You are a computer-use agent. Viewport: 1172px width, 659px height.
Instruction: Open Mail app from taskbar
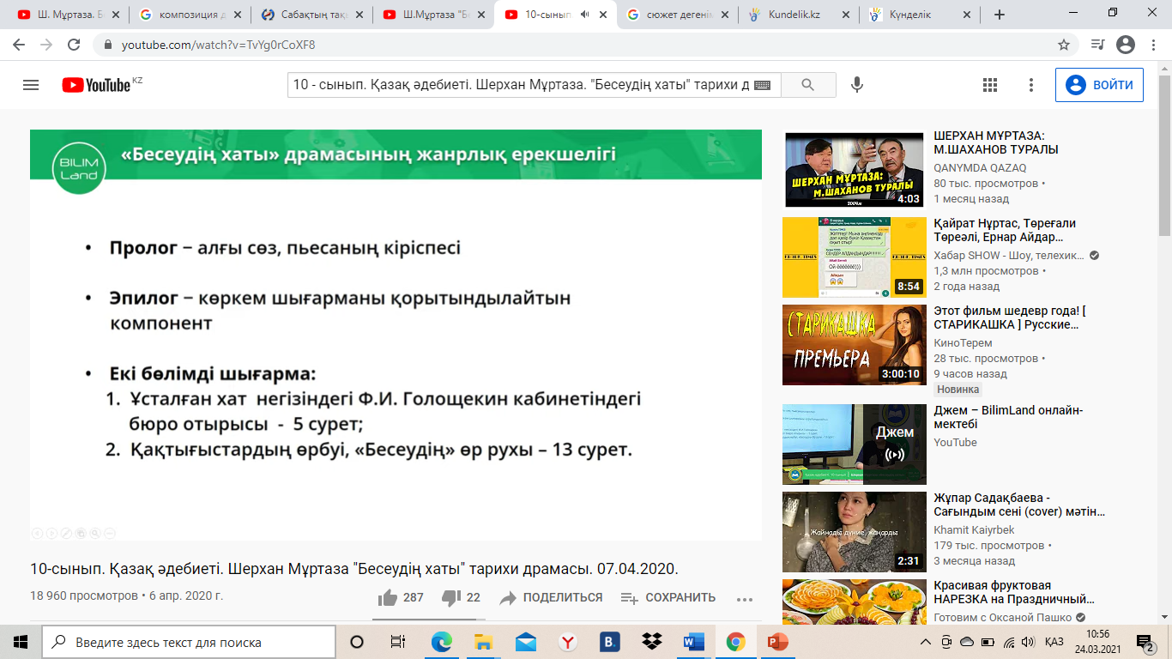click(x=525, y=642)
